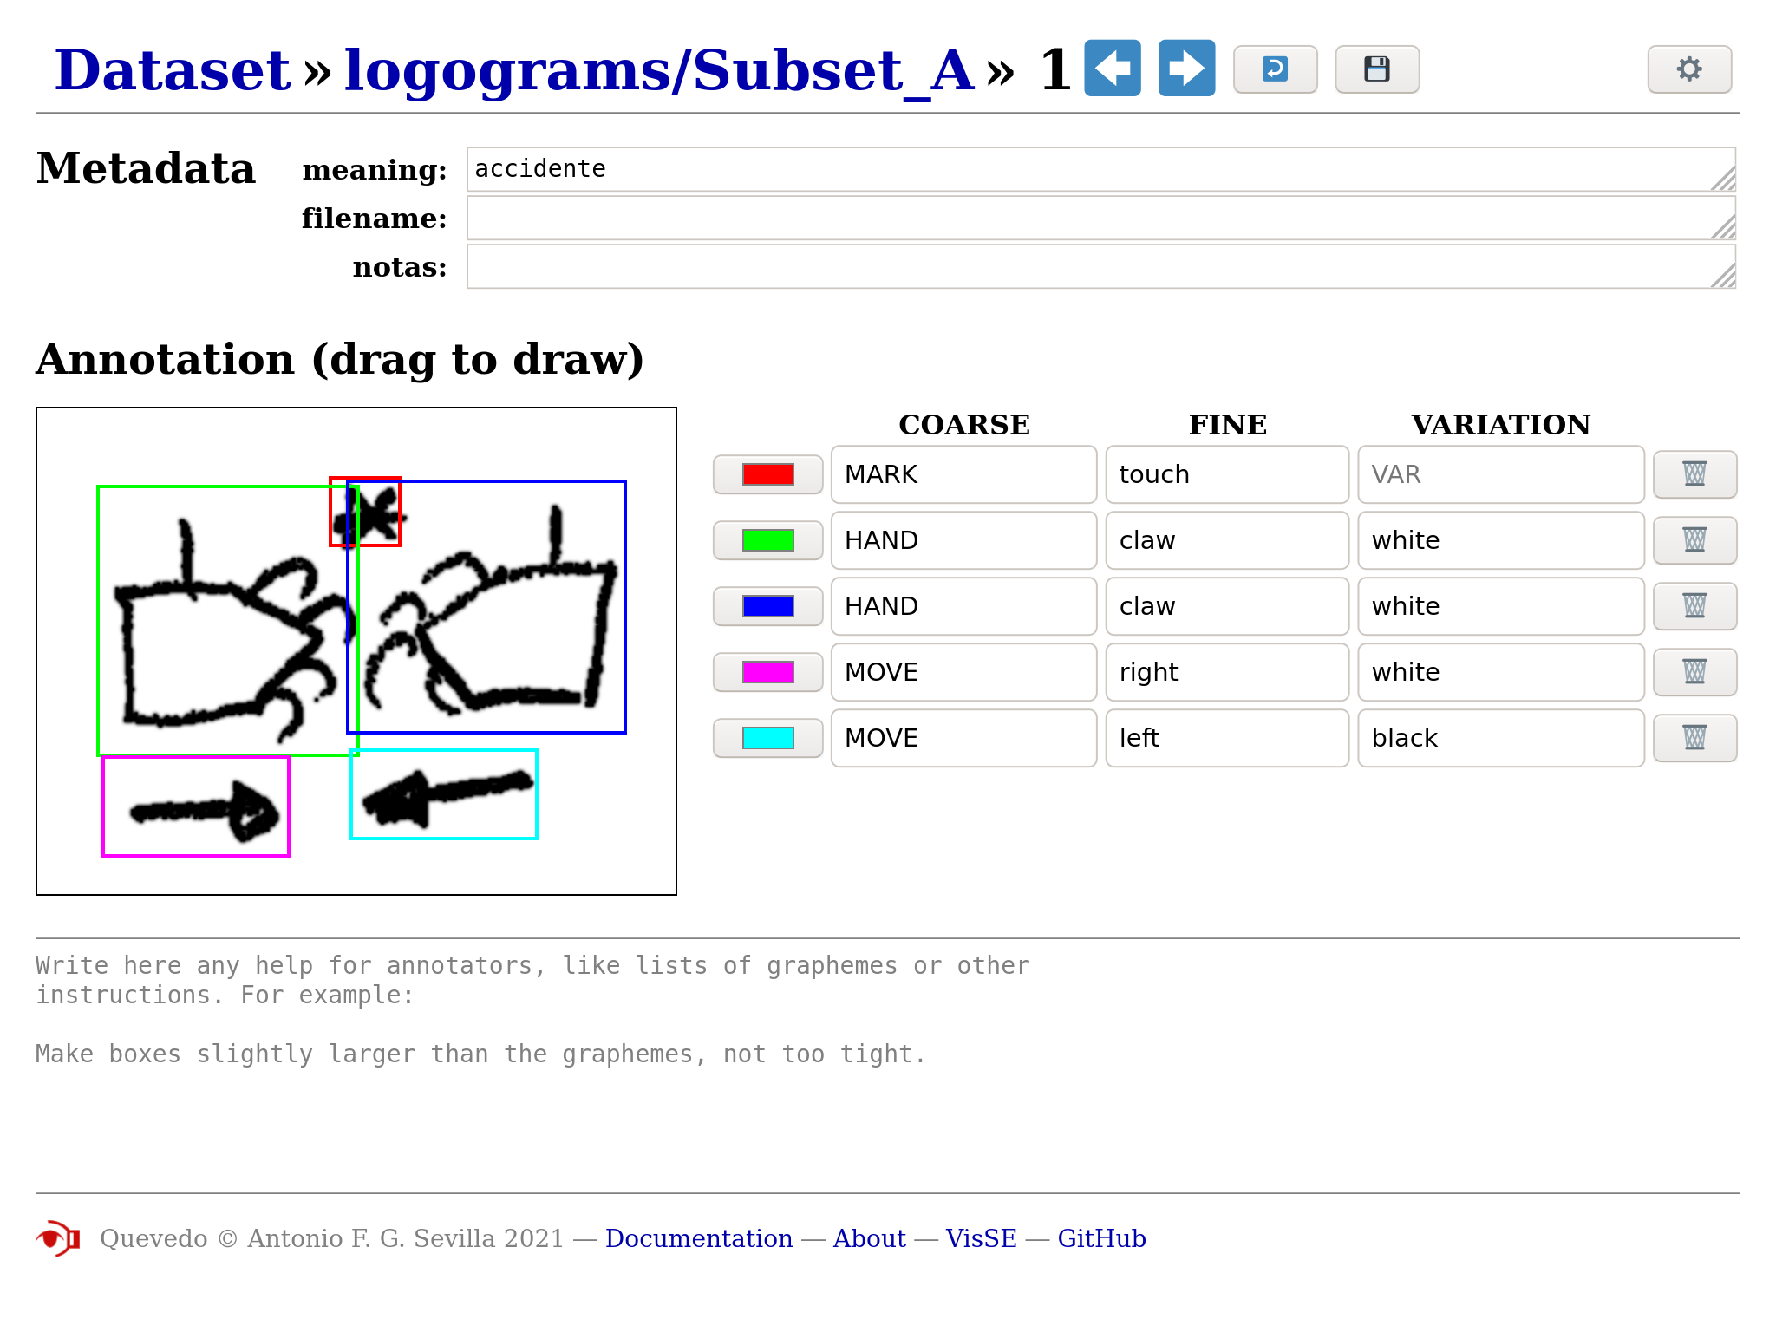Click the meaning field containing accidente
This screenshot has width=1776, height=1332.
point(1100,169)
